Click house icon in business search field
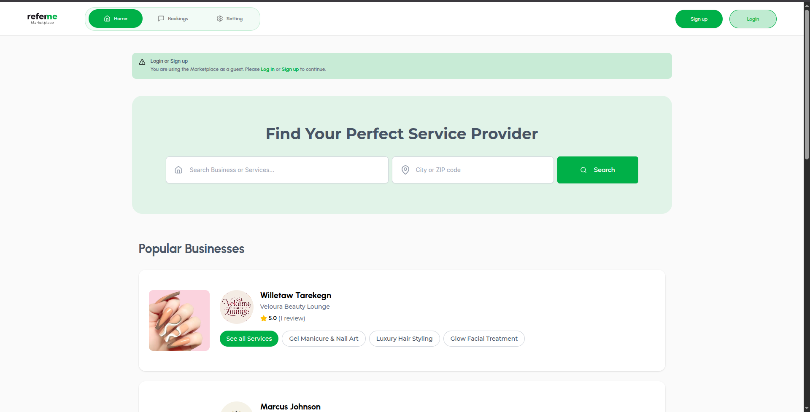The width and height of the screenshot is (810, 412). tap(178, 170)
